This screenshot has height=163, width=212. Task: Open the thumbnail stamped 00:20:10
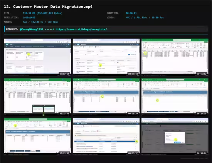(106, 97)
